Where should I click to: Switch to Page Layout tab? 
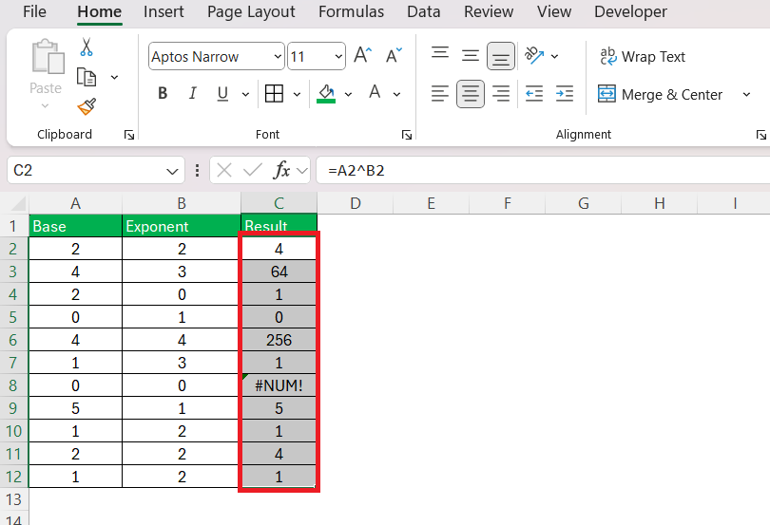pyautogui.click(x=251, y=11)
